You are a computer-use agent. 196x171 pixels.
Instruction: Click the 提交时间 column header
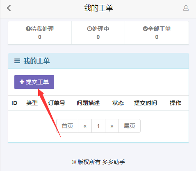pyautogui.click(x=146, y=103)
